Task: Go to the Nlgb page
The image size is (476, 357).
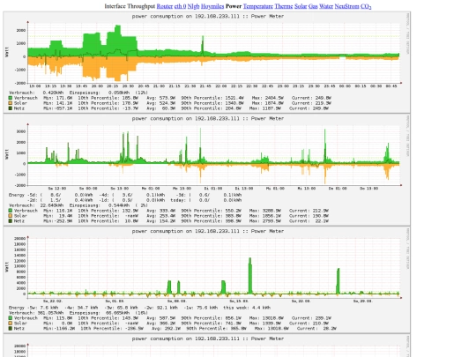Action: 193,6
